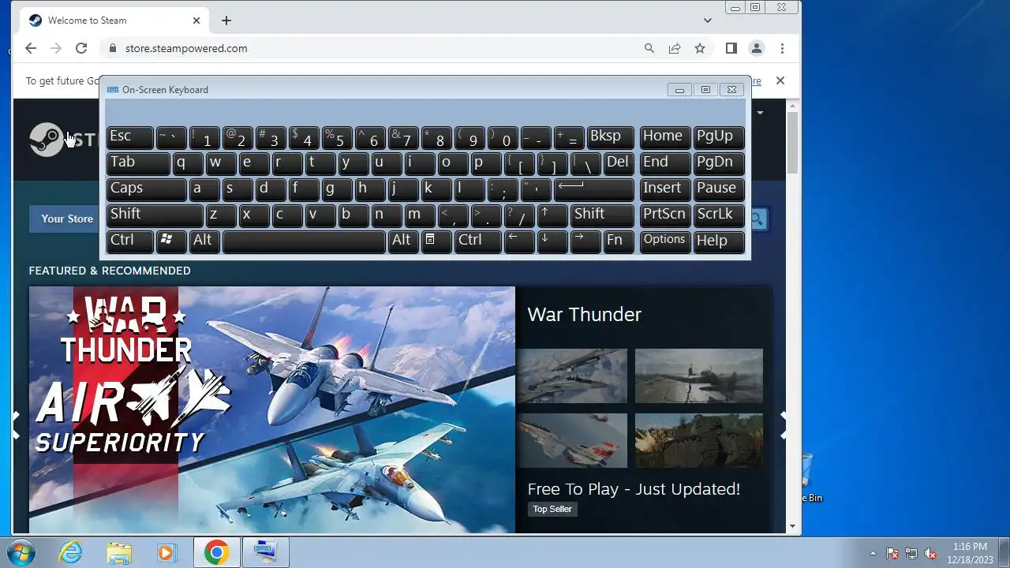The image size is (1010, 568).
Task: Click the Chrome address bar URL field
Action: [x=371, y=48]
